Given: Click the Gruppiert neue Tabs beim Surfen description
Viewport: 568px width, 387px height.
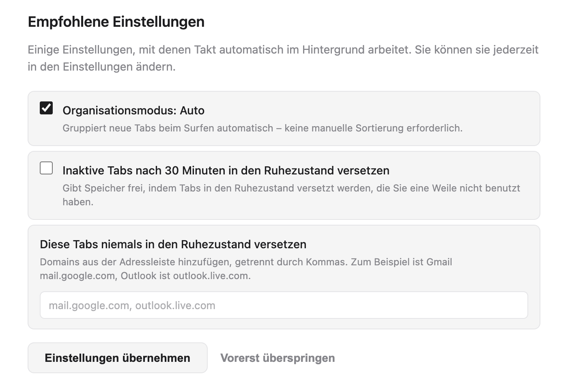Looking at the screenshot, I should tap(262, 128).
